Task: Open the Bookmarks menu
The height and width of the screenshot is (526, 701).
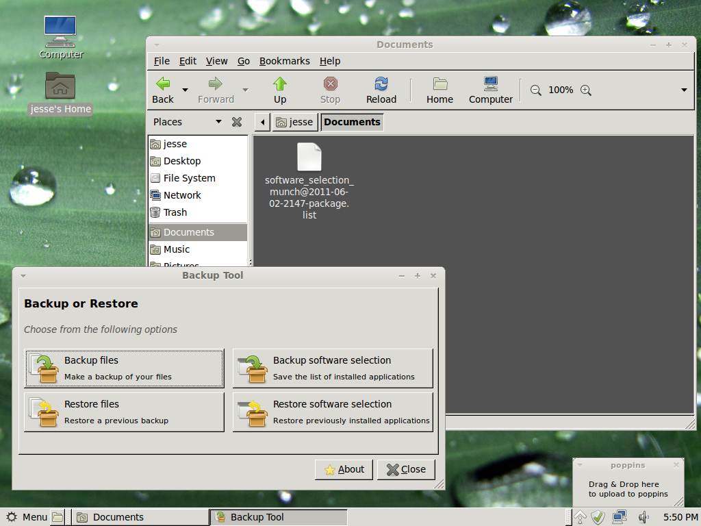Action: tap(284, 61)
